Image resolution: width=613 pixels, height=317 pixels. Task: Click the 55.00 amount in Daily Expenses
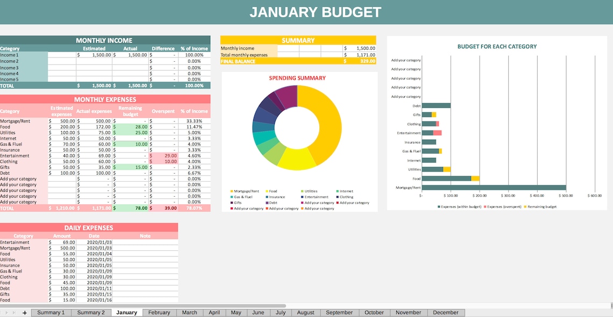(x=62, y=254)
